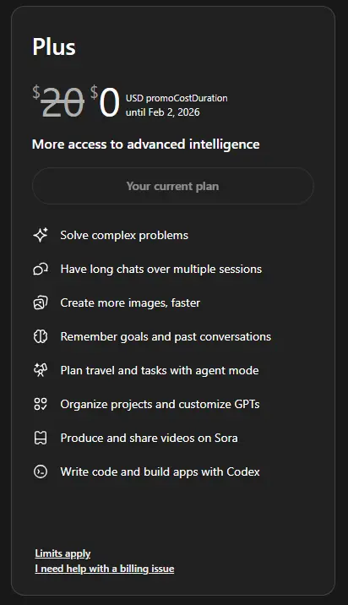Open the Limits apply link
This screenshot has height=605, width=348.
pos(63,553)
